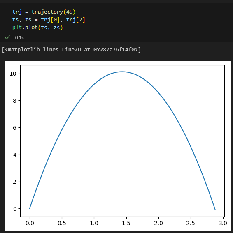Screen dimensions: 233x233
Task: Click the x-axis label 0.5
Action: [62, 223]
